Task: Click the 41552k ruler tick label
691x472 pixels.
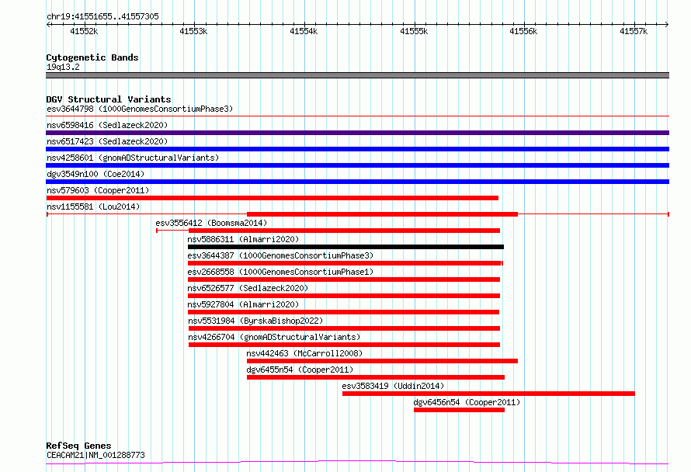Action: pos(84,31)
